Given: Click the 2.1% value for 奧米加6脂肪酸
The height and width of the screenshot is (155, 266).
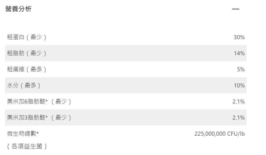Looking at the screenshot, I should 238,101.
